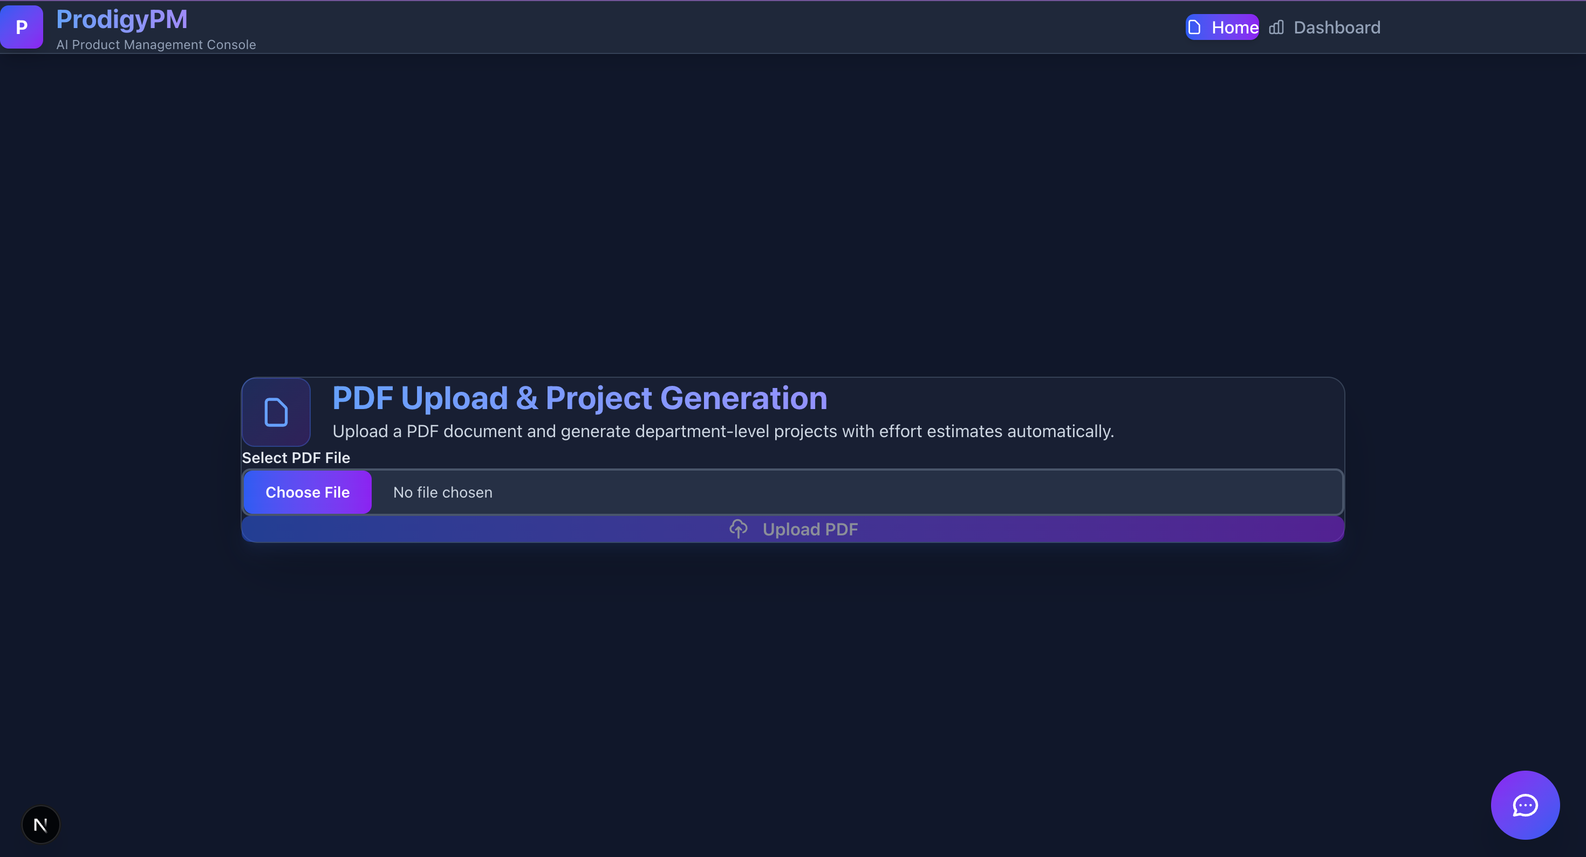Open the chat bubble assistant

pos(1525,805)
